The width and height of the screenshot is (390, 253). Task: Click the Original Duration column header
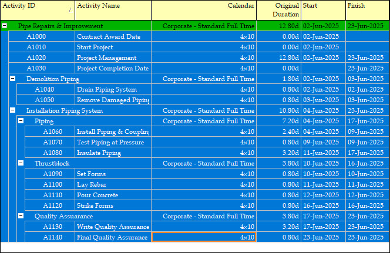tap(278, 10)
